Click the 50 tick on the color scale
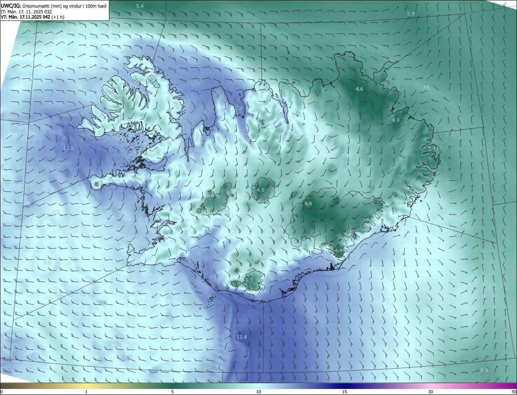 [514, 392]
